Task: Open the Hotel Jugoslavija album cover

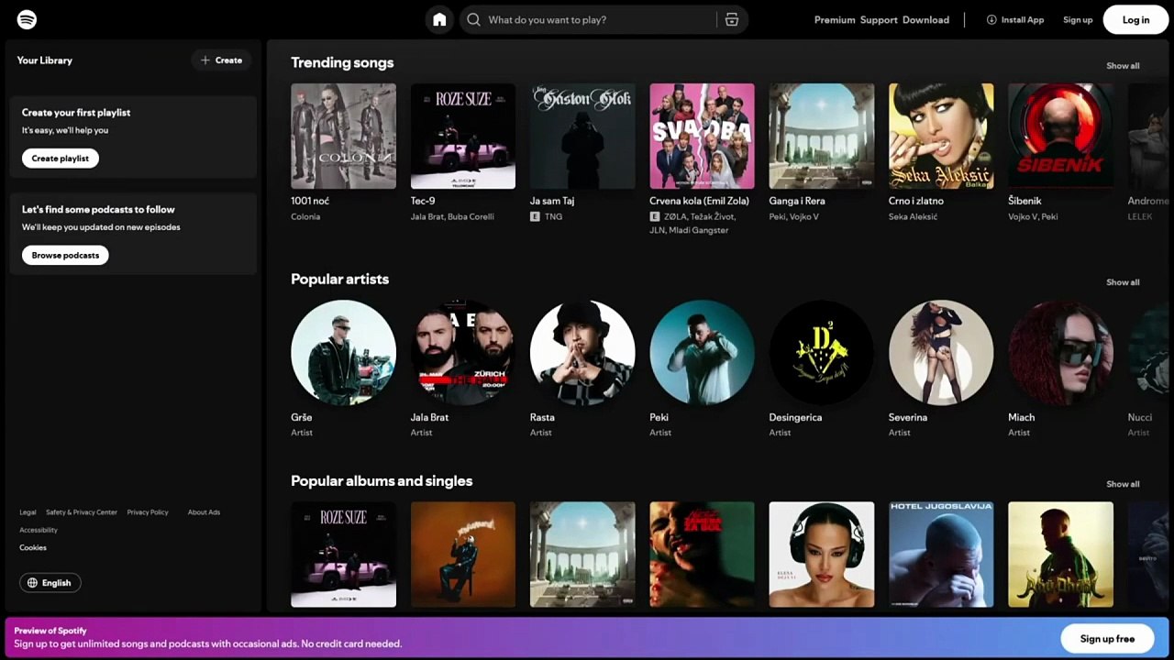Action: [x=941, y=554]
